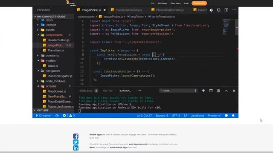Share via the LinkedIn icon
This screenshot has height=153, width=273.
click(x=76, y=148)
